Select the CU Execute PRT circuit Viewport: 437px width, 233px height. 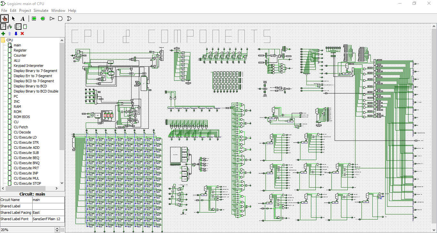point(27,168)
